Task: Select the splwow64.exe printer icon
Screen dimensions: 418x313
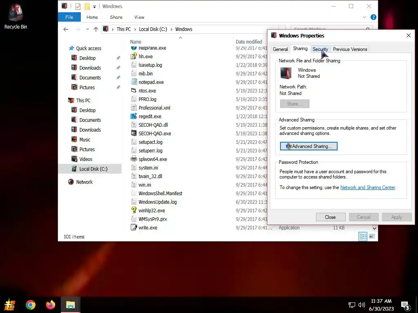Action: coord(133,159)
